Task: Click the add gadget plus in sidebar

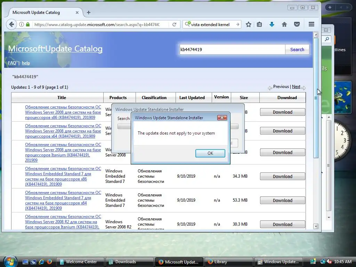Action: point(330,7)
